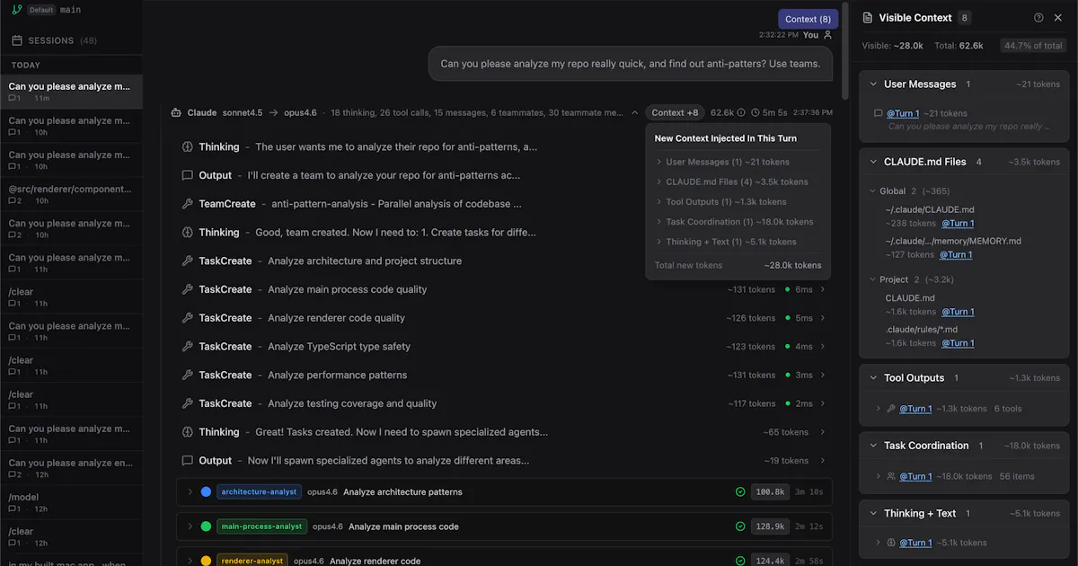Open @Turn 1 link under User Messages
Screen dimensions: 1078x566
coord(903,113)
